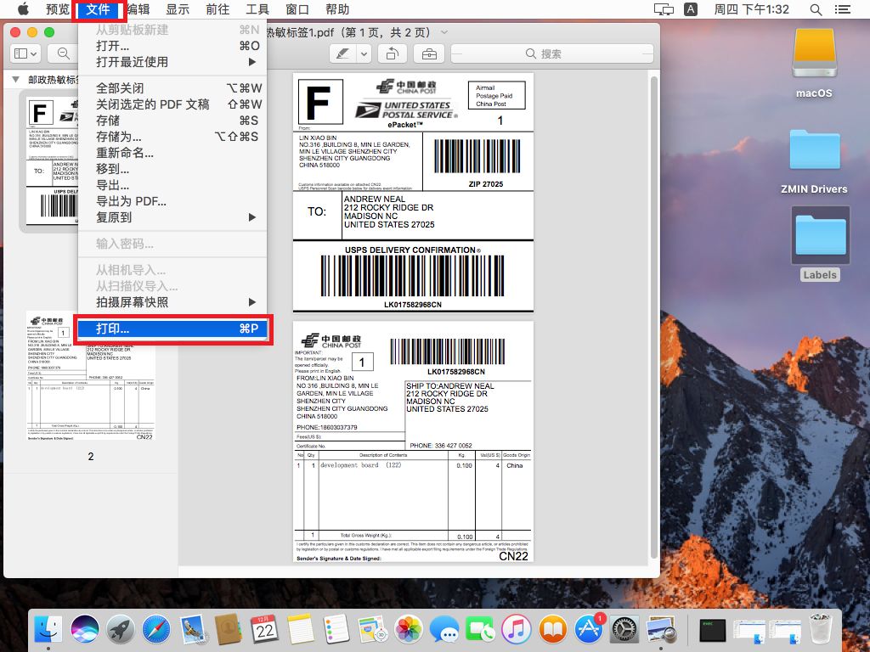The image size is (870, 652).
Task: Open the 前往 menu
Action: pyautogui.click(x=217, y=9)
